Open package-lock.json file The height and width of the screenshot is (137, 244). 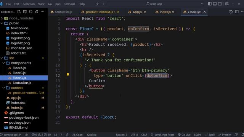(24, 118)
